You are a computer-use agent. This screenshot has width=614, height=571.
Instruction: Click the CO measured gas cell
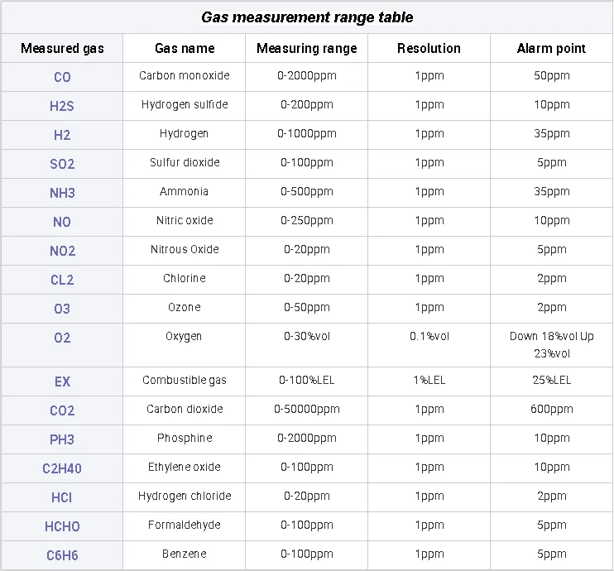62,77
